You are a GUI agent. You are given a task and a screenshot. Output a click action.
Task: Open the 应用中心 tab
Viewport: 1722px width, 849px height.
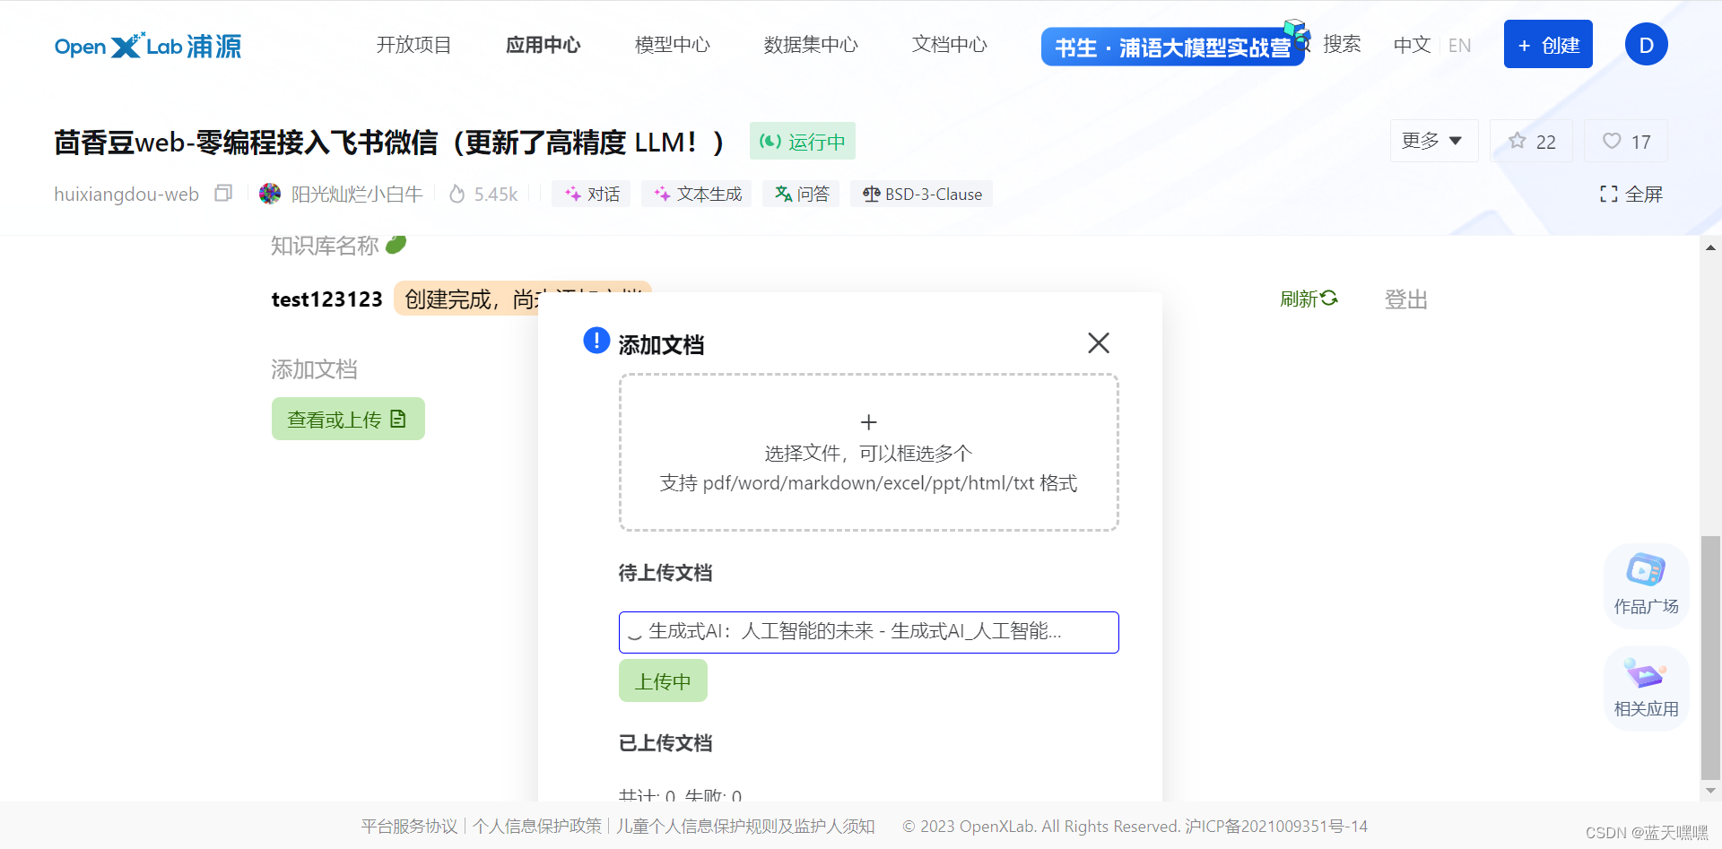[544, 45]
